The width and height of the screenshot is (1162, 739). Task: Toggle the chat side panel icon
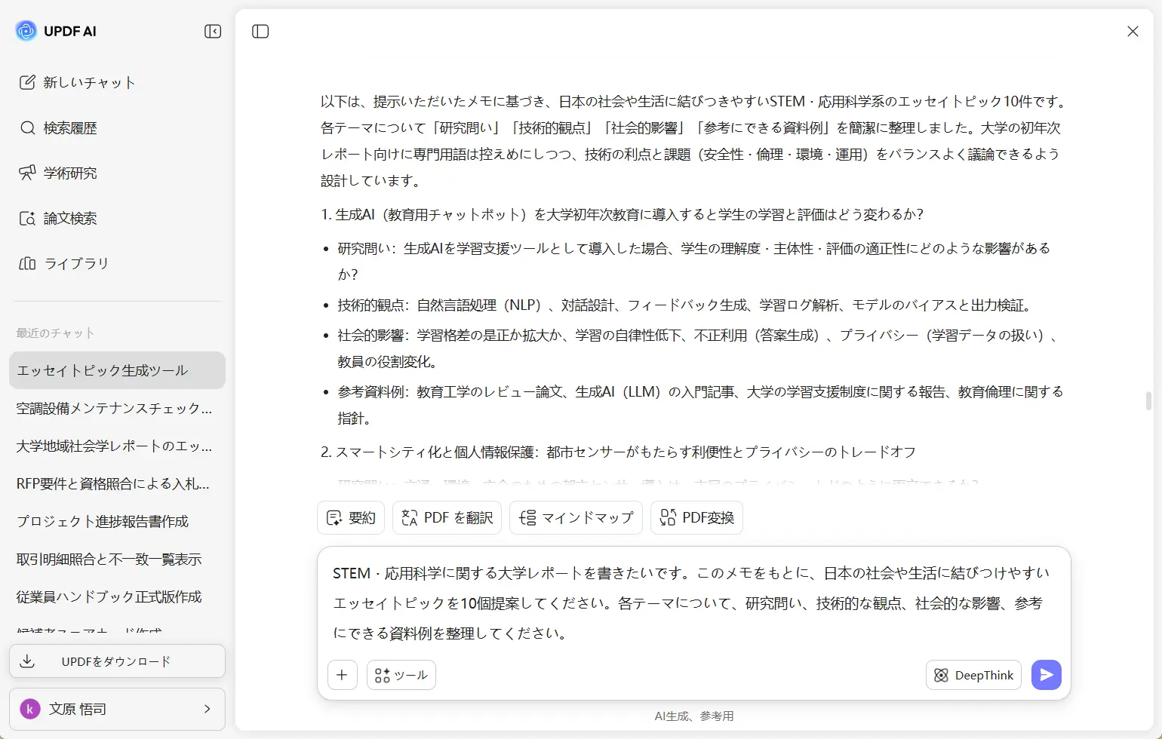260,31
